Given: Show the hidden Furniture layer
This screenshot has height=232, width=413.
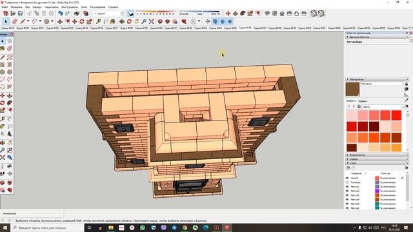Looking at the screenshot, I should [347, 182].
